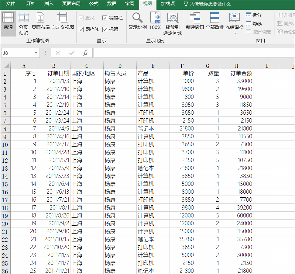Click into the formula bar input
295x274 pixels.
click(194, 53)
